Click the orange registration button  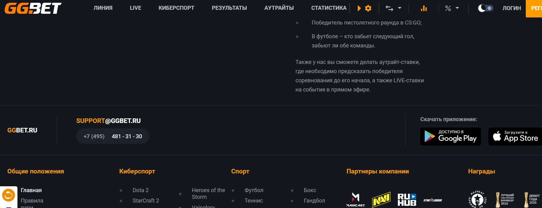(534, 9)
